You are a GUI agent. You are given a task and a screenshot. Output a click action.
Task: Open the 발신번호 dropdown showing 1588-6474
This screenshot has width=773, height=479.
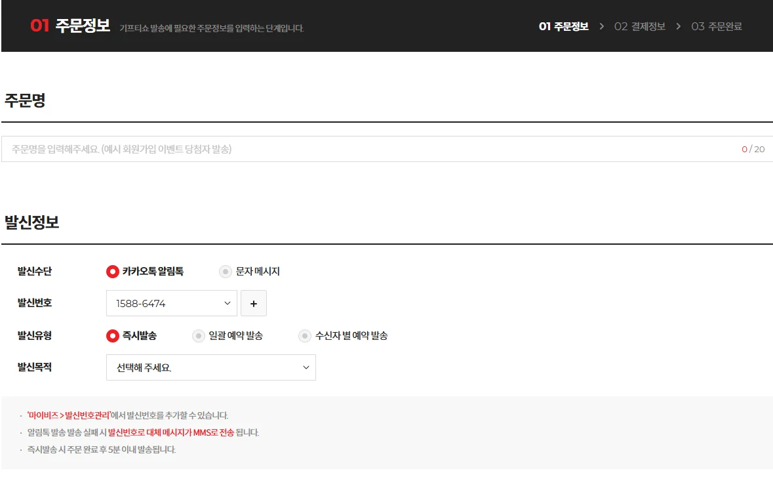[x=171, y=303]
